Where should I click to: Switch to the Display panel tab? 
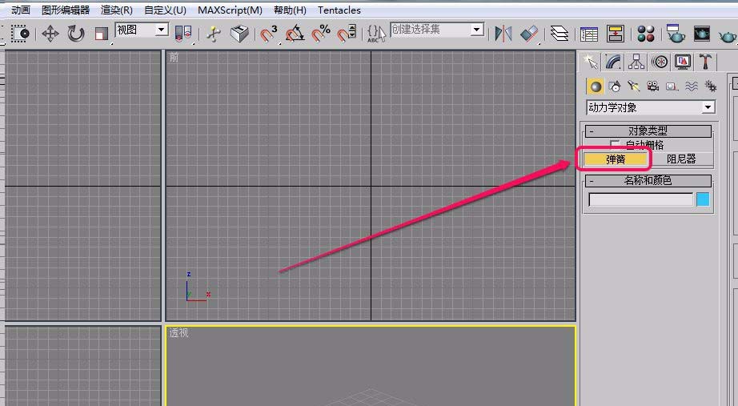pos(683,62)
